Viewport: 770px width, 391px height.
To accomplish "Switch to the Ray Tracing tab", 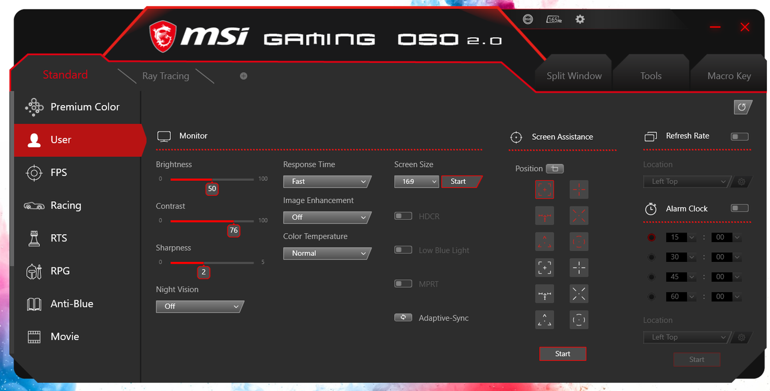I will [165, 76].
